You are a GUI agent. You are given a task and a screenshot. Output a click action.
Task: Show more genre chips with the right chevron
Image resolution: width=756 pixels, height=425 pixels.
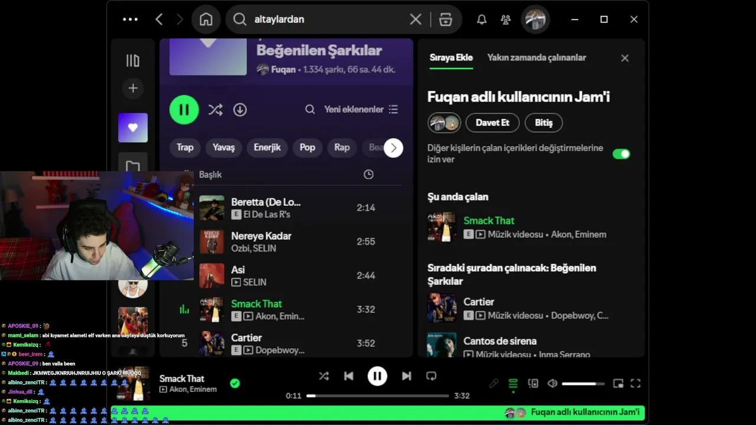pyautogui.click(x=393, y=148)
